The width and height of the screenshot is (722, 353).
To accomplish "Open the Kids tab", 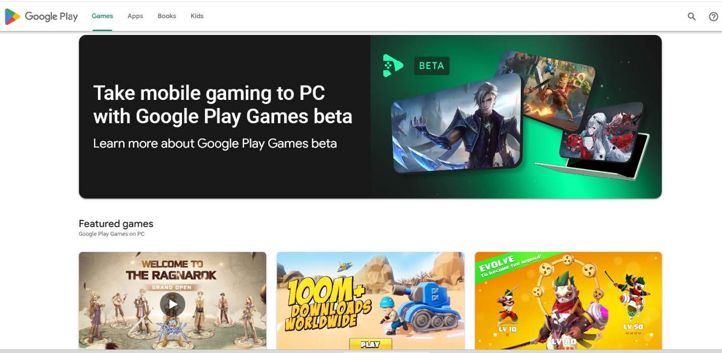I will point(197,16).
